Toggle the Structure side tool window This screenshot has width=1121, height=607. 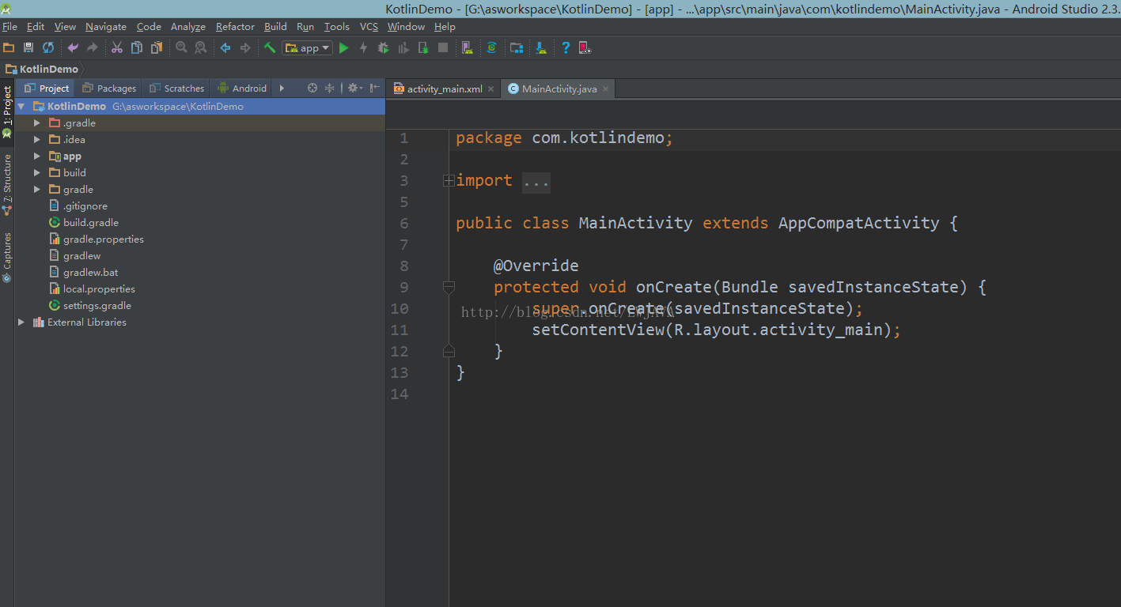(x=7, y=185)
